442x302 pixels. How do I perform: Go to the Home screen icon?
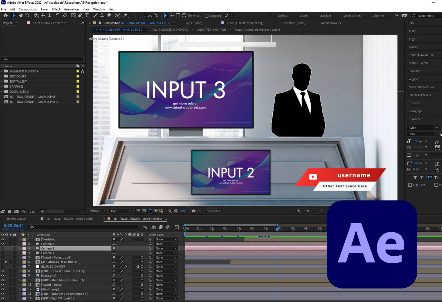6,15
